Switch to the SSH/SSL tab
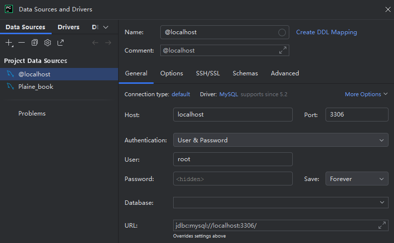This screenshot has width=394, height=243. pos(207,73)
